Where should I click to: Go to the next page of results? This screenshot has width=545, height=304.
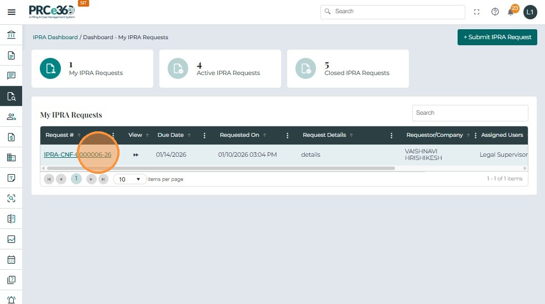tap(91, 179)
